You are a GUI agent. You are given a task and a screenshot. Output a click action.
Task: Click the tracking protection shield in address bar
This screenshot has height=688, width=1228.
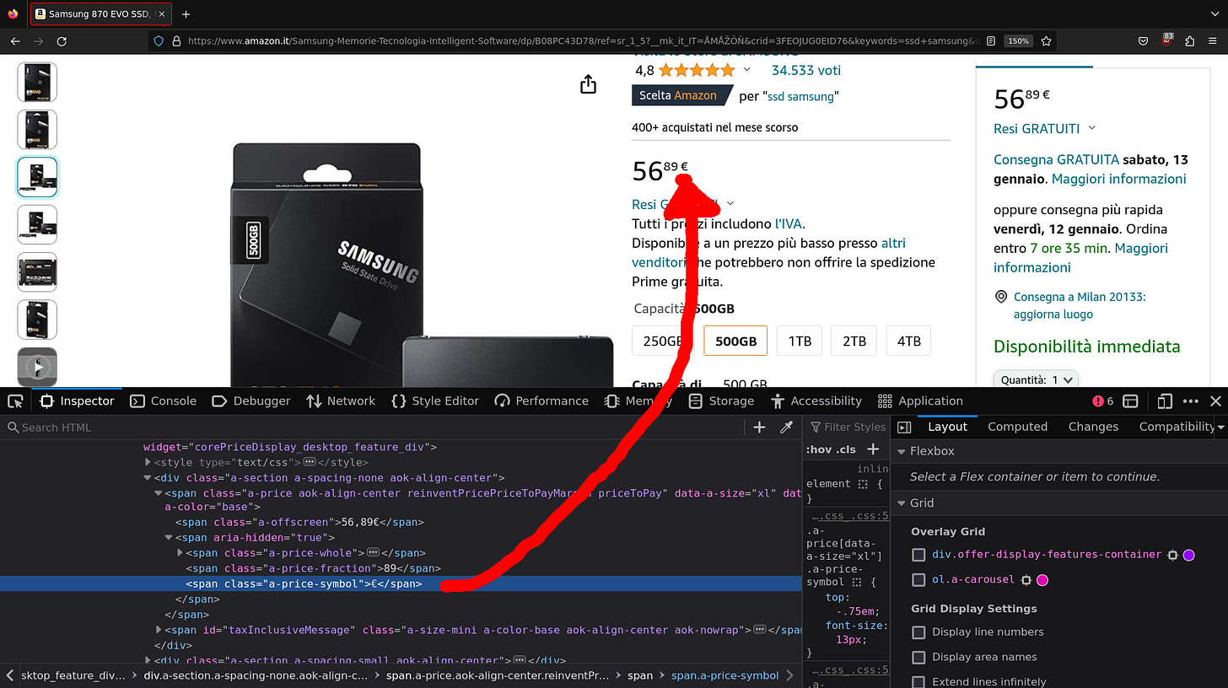pyautogui.click(x=159, y=40)
